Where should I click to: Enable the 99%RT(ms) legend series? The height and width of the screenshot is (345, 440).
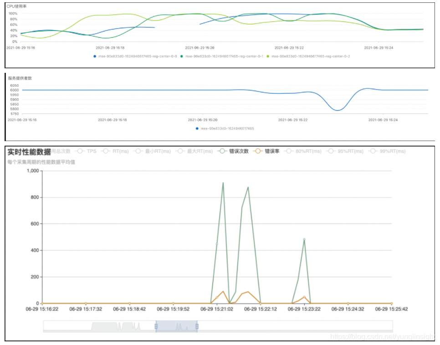pos(387,151)
